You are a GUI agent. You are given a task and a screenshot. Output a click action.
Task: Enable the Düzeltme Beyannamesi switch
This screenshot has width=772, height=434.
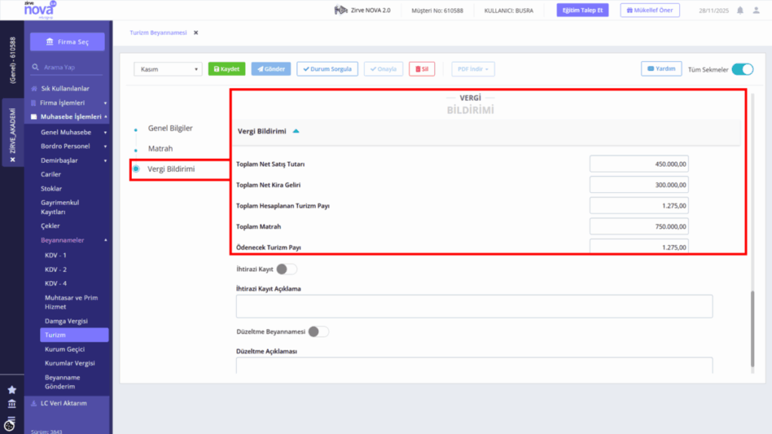318,332
